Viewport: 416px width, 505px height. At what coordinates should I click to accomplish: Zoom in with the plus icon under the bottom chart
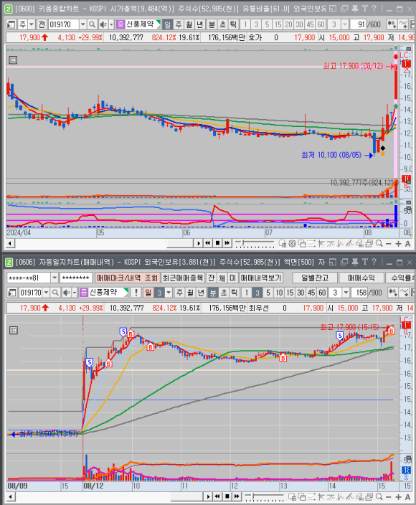tap(398, 496)
